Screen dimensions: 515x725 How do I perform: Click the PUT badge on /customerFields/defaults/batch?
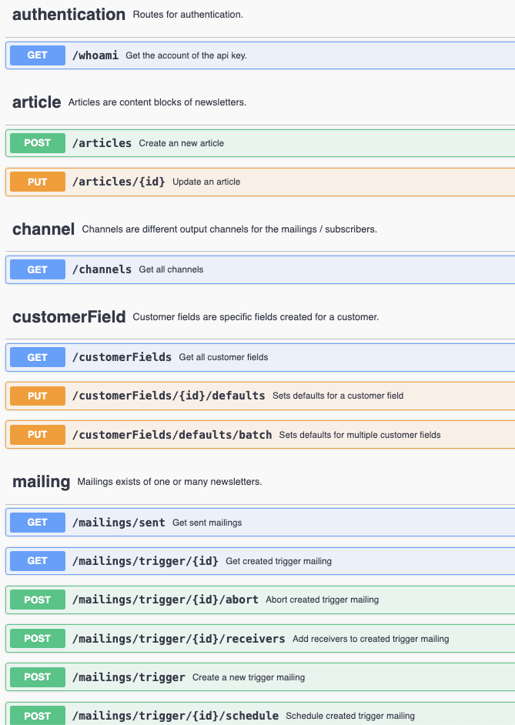37,434
